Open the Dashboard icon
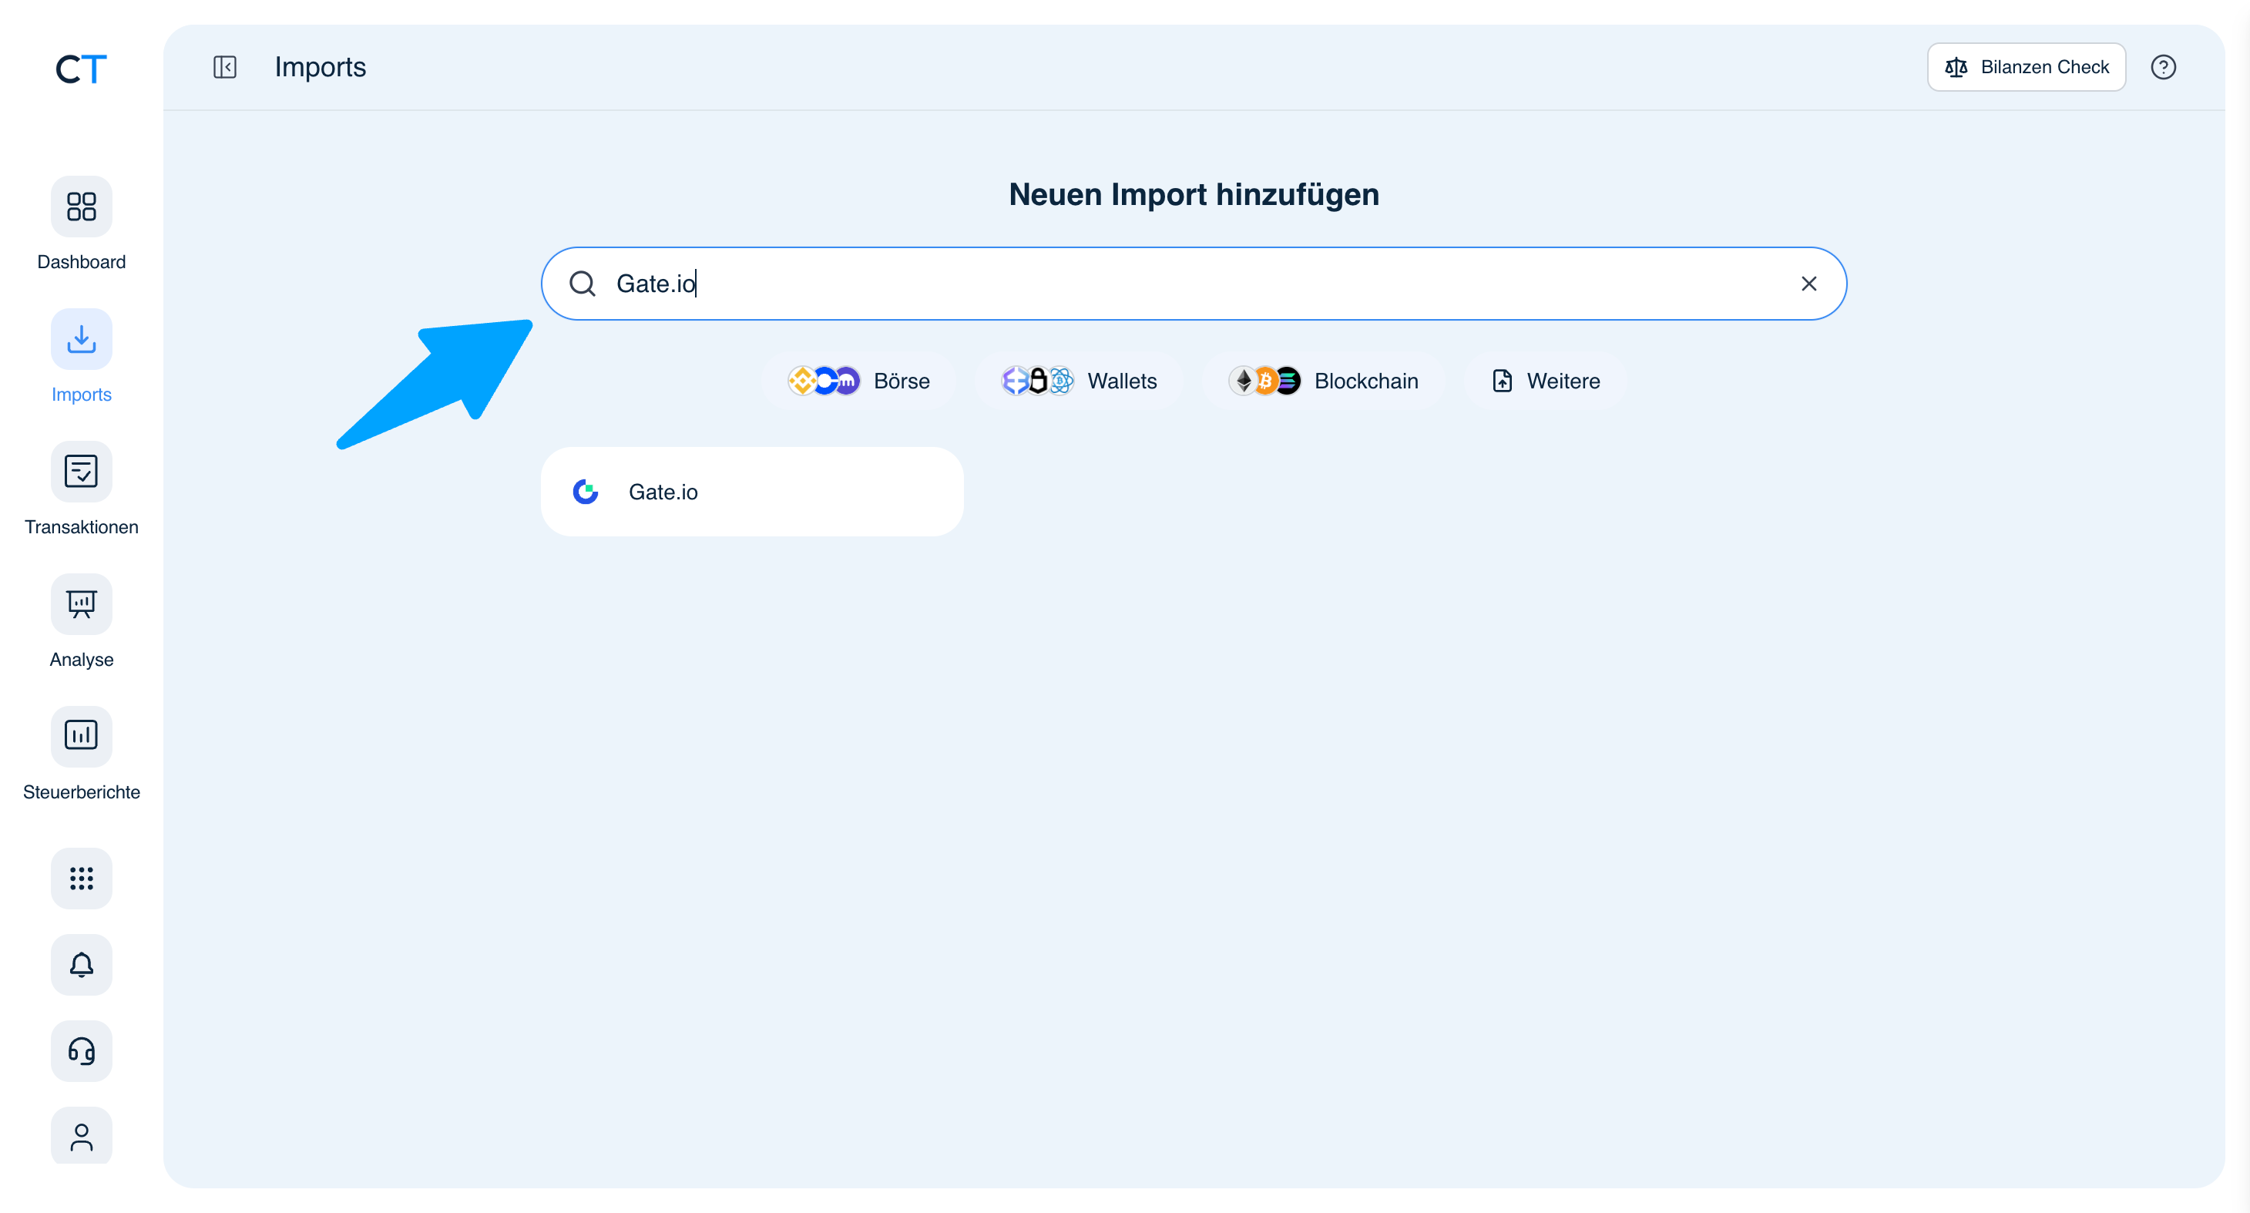This screenshot has width=2250, height=1213. 81,206
